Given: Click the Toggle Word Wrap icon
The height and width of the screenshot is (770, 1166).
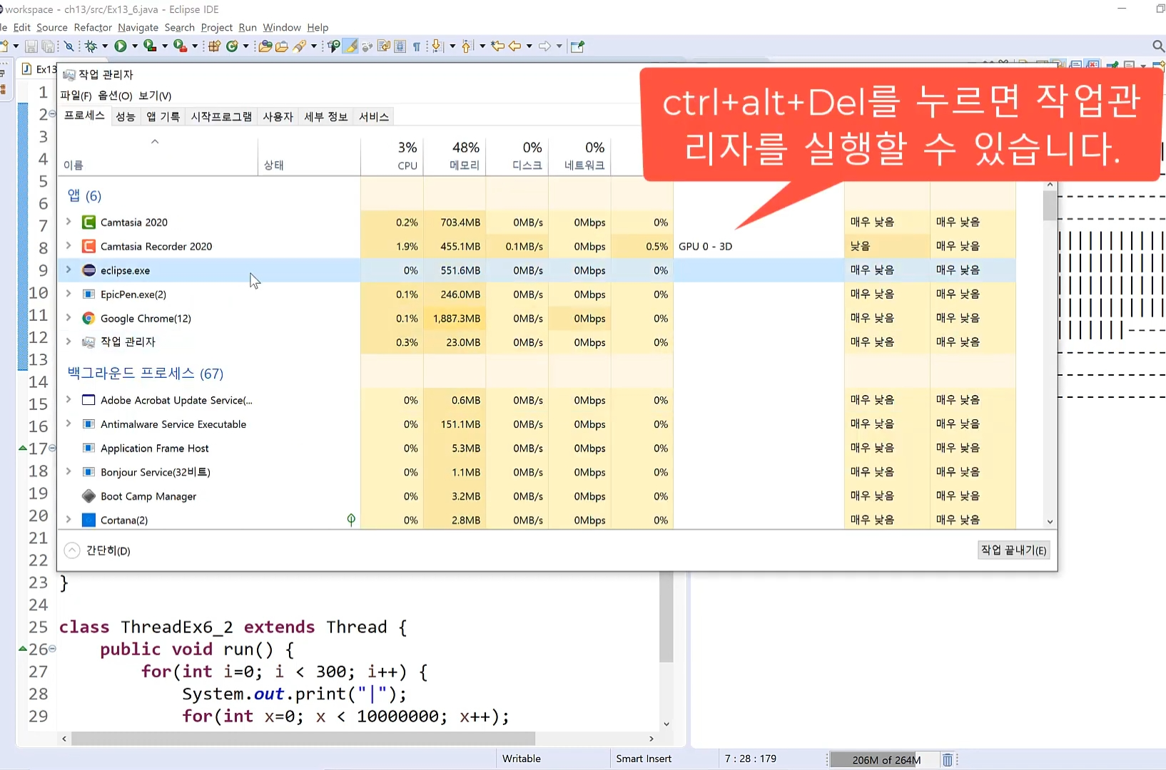Looking at the screenshot, I should point(384,46).
